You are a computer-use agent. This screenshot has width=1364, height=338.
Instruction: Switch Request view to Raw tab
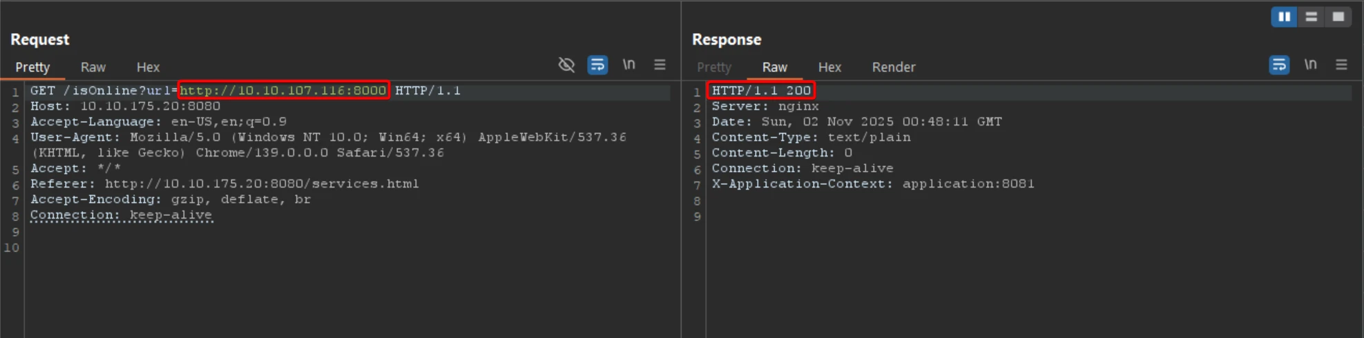pyautogui.click(x=93, y=68)
